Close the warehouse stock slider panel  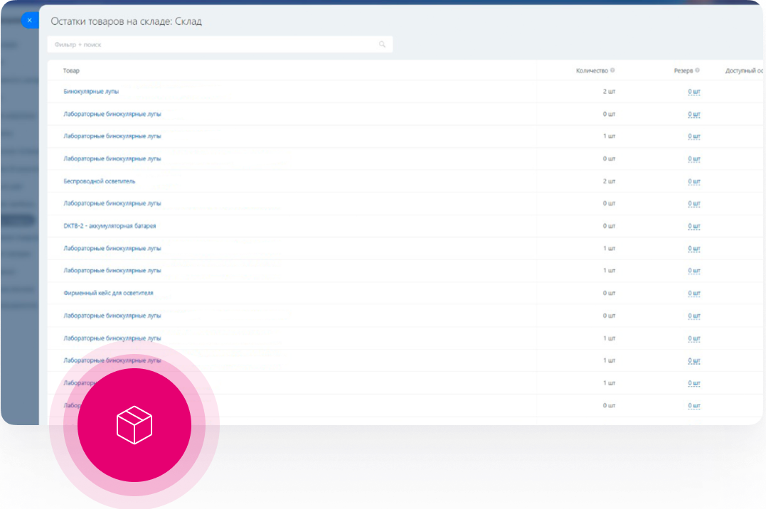(x=29, y=21)
